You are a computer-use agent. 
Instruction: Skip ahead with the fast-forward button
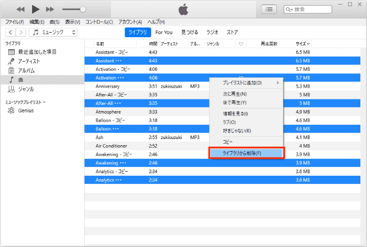(x=50, y=9)
